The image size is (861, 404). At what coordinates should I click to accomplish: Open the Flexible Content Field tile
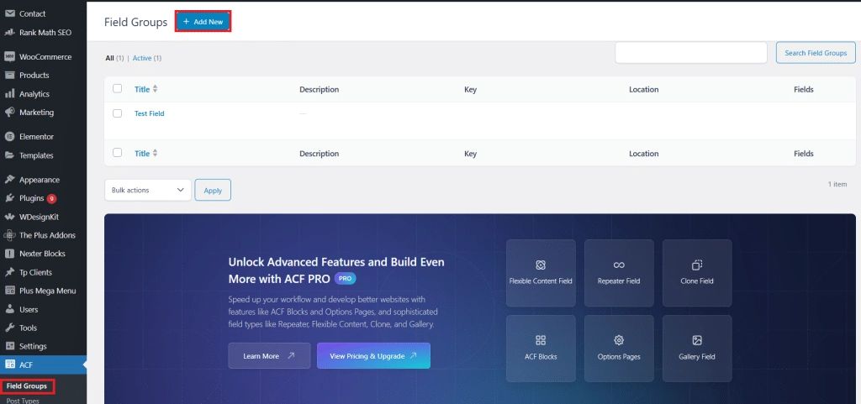[541, 271]
